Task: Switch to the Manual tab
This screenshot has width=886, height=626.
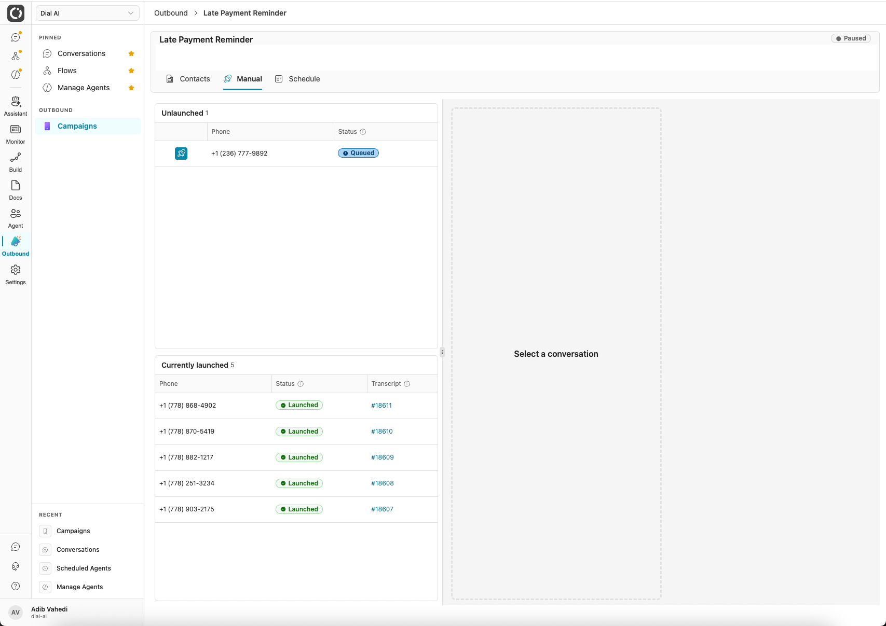Action: click(243, 79)
